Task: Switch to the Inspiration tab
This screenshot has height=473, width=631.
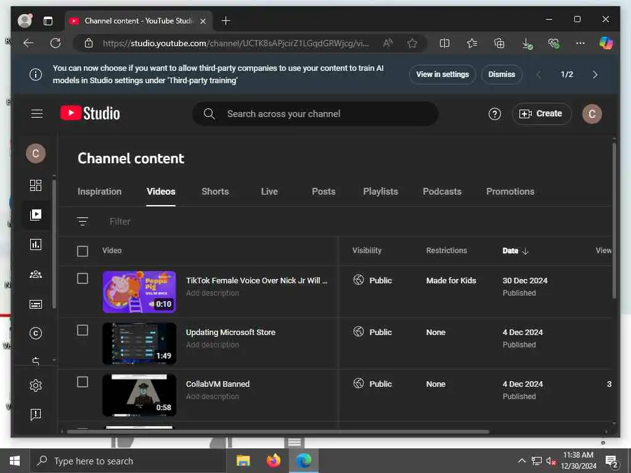Action: pyautogui.click(x=99, y=192)
